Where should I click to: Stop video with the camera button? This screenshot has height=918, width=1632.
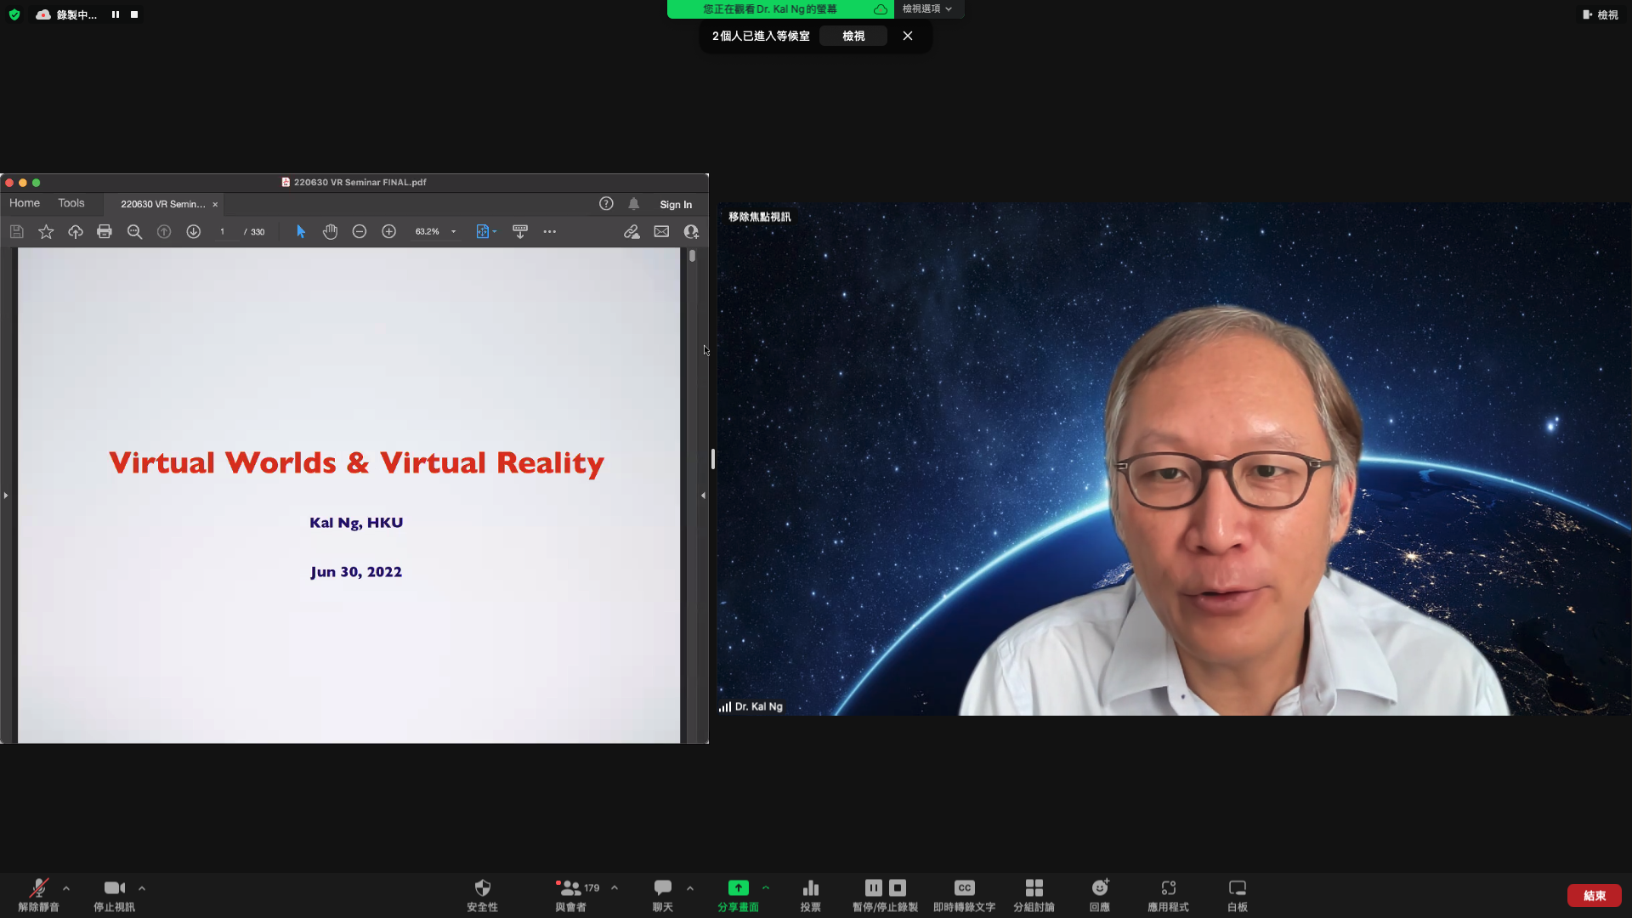click(114, 888)
